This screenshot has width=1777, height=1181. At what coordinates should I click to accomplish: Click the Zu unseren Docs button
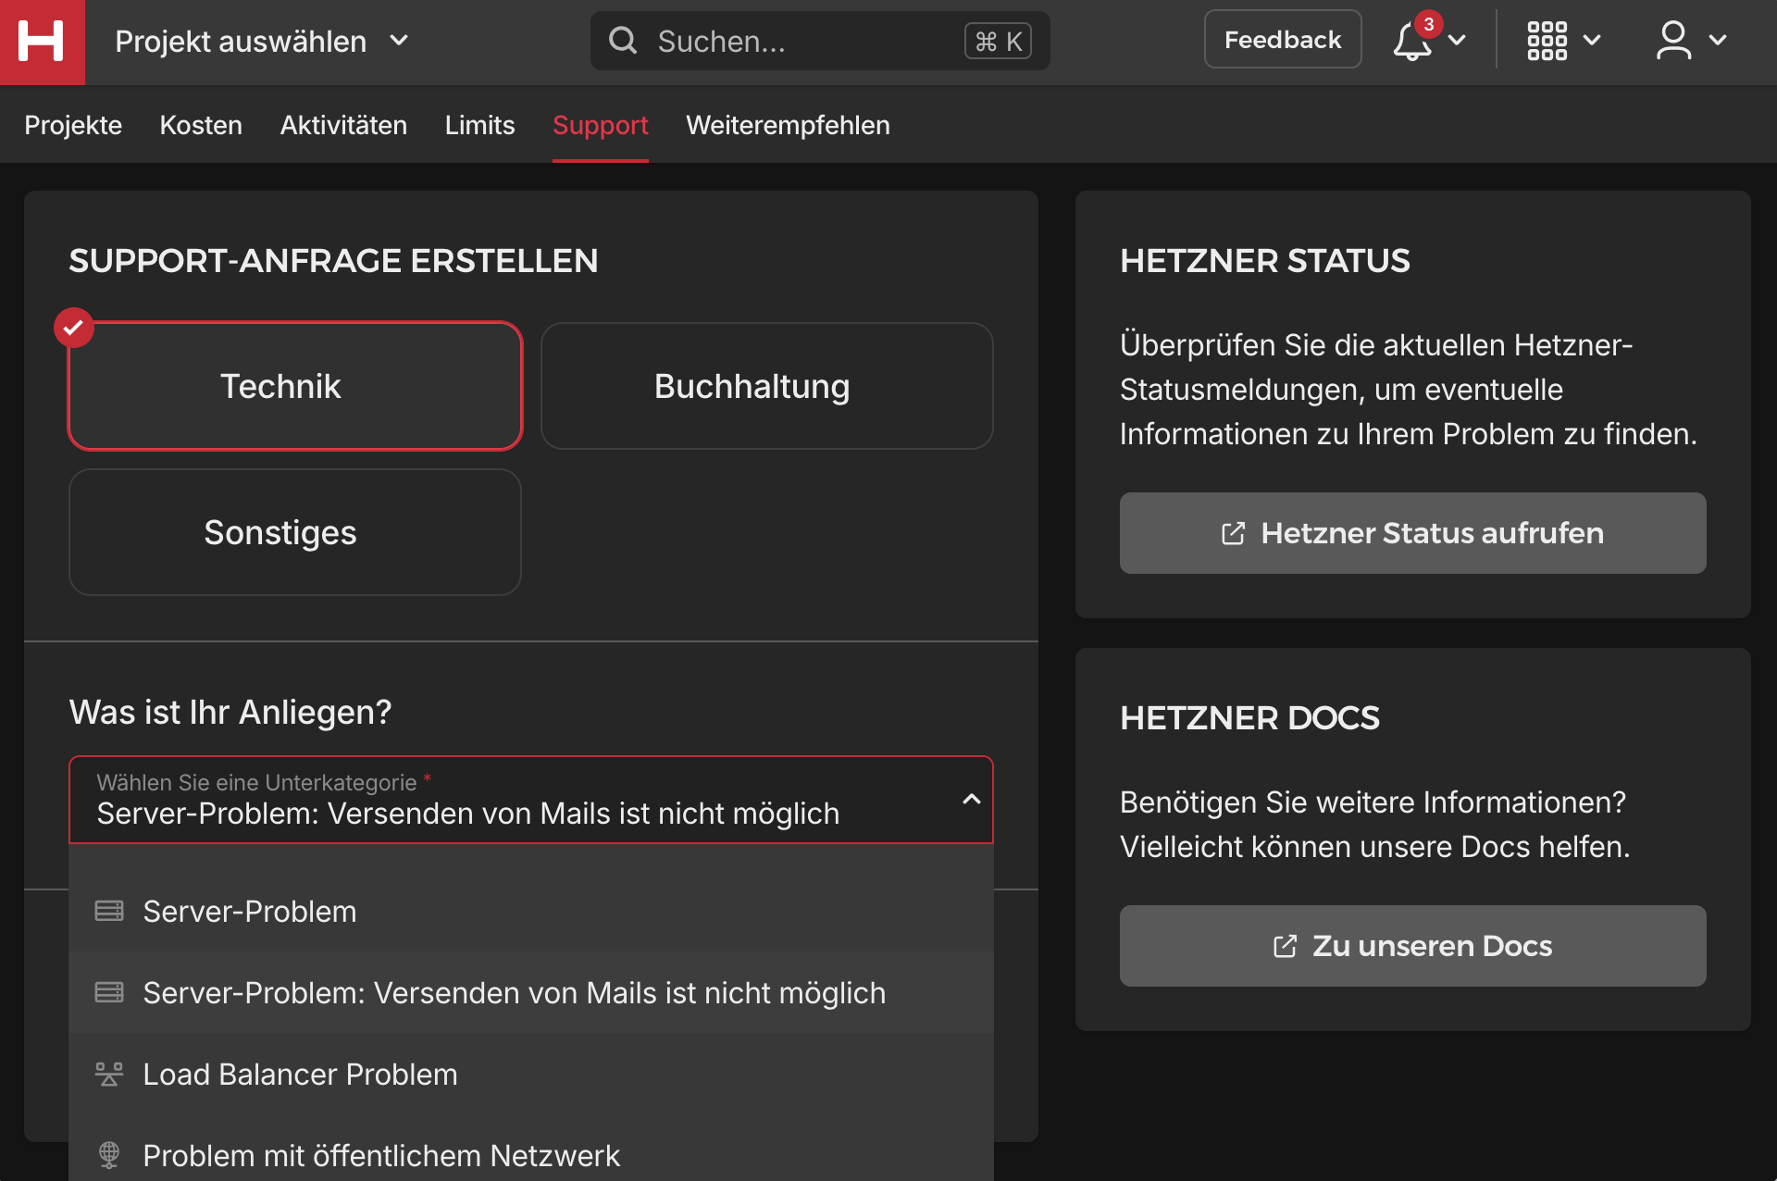(1412, 945)
